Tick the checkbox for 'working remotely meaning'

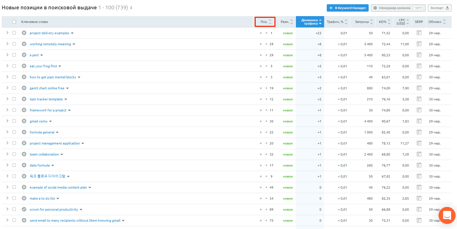(x=14, y=44)
